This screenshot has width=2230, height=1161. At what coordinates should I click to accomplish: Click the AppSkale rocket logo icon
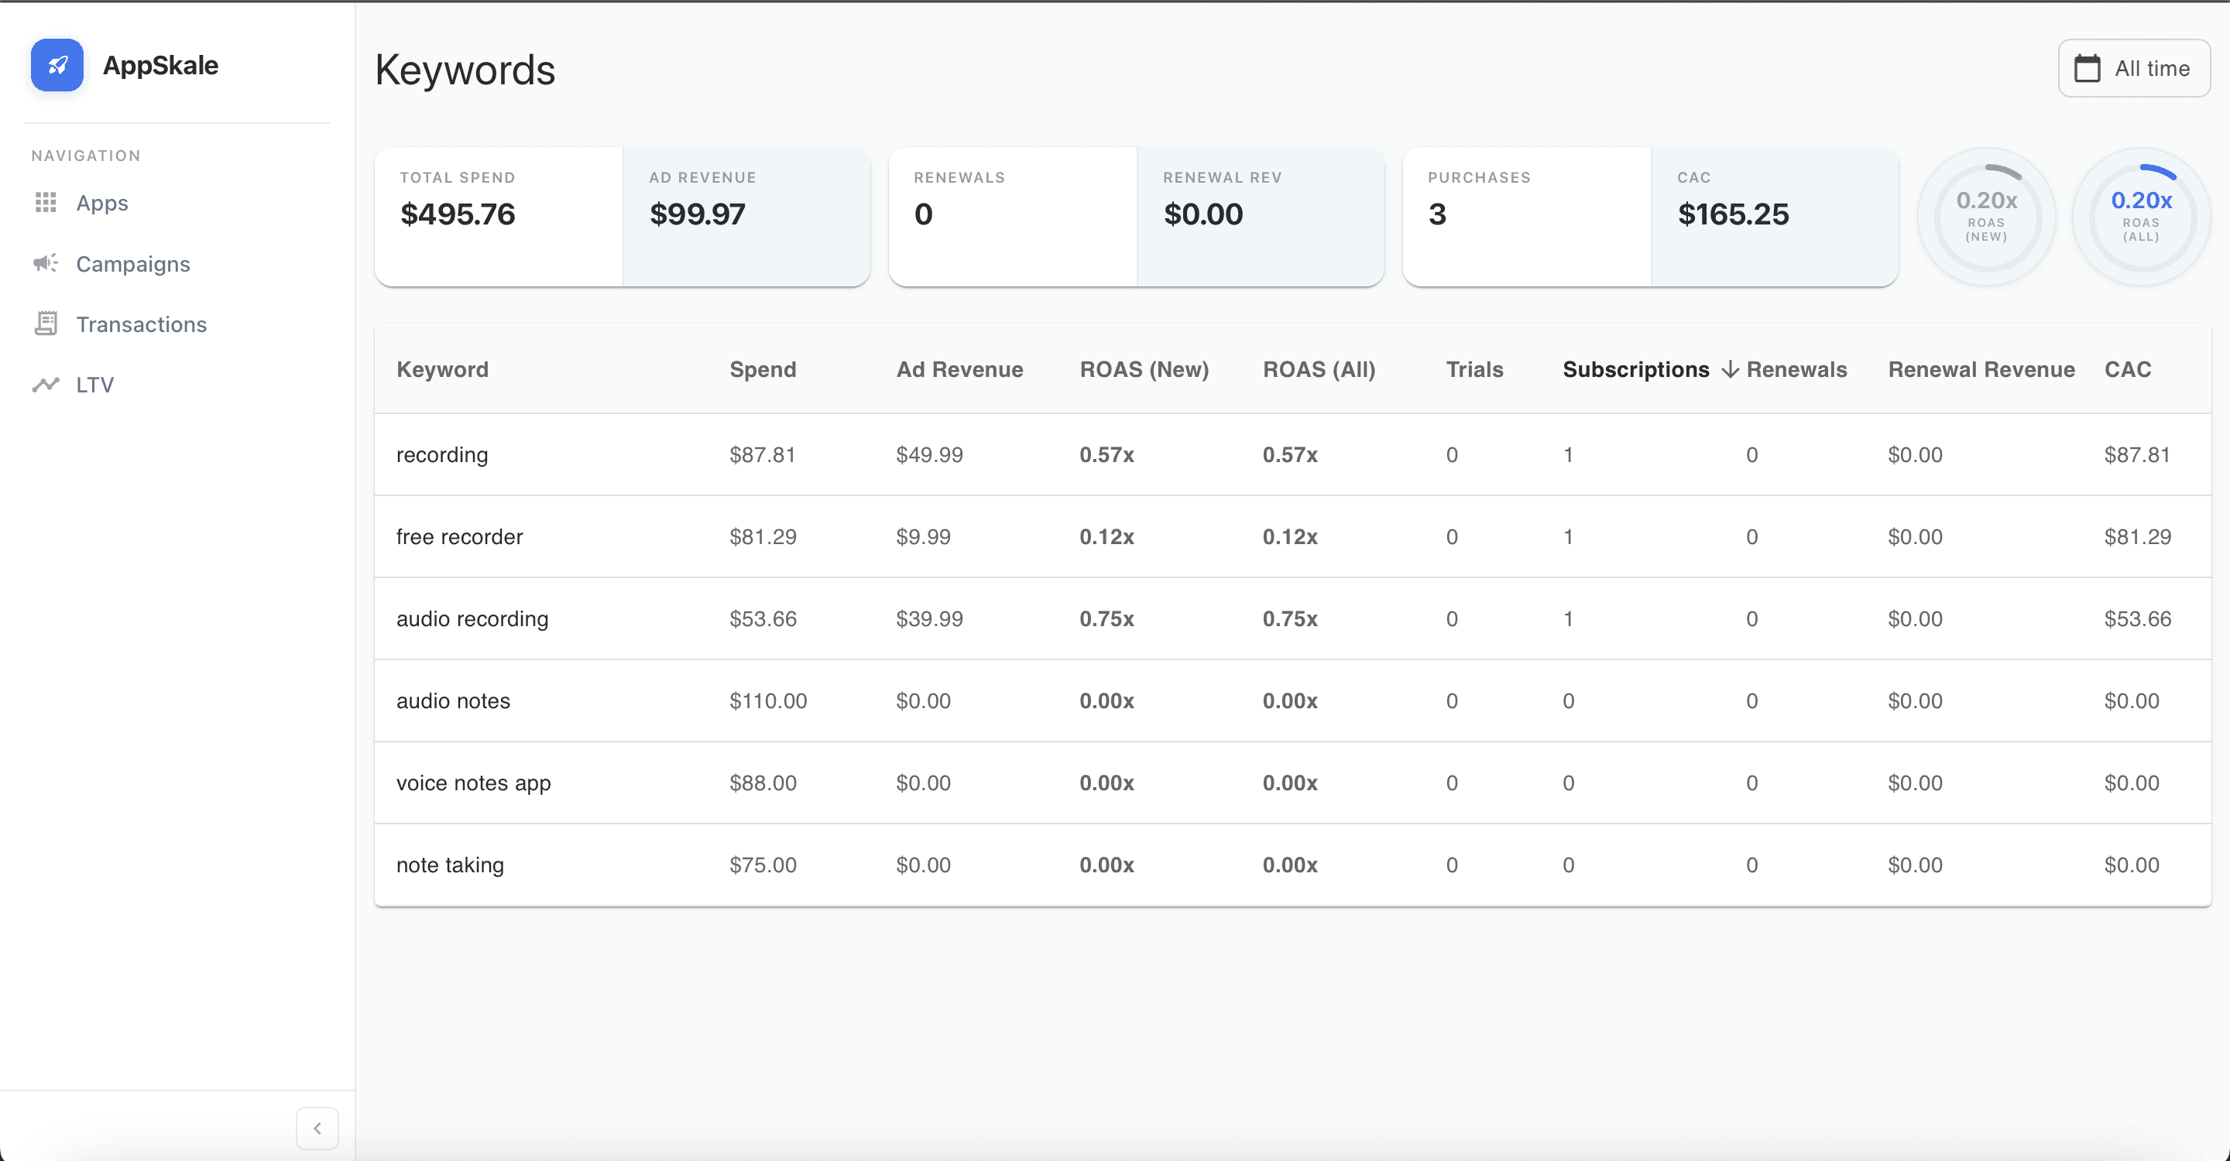pos(57,65)
